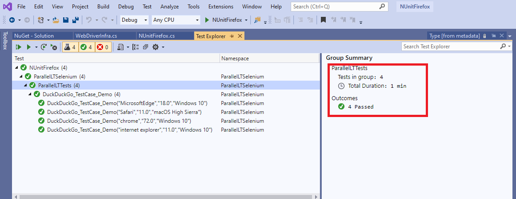Image resolution: width=516 pixels, height=199 pixels.
Task: Open the Edit menu
Action: click(x=39, y=7)
